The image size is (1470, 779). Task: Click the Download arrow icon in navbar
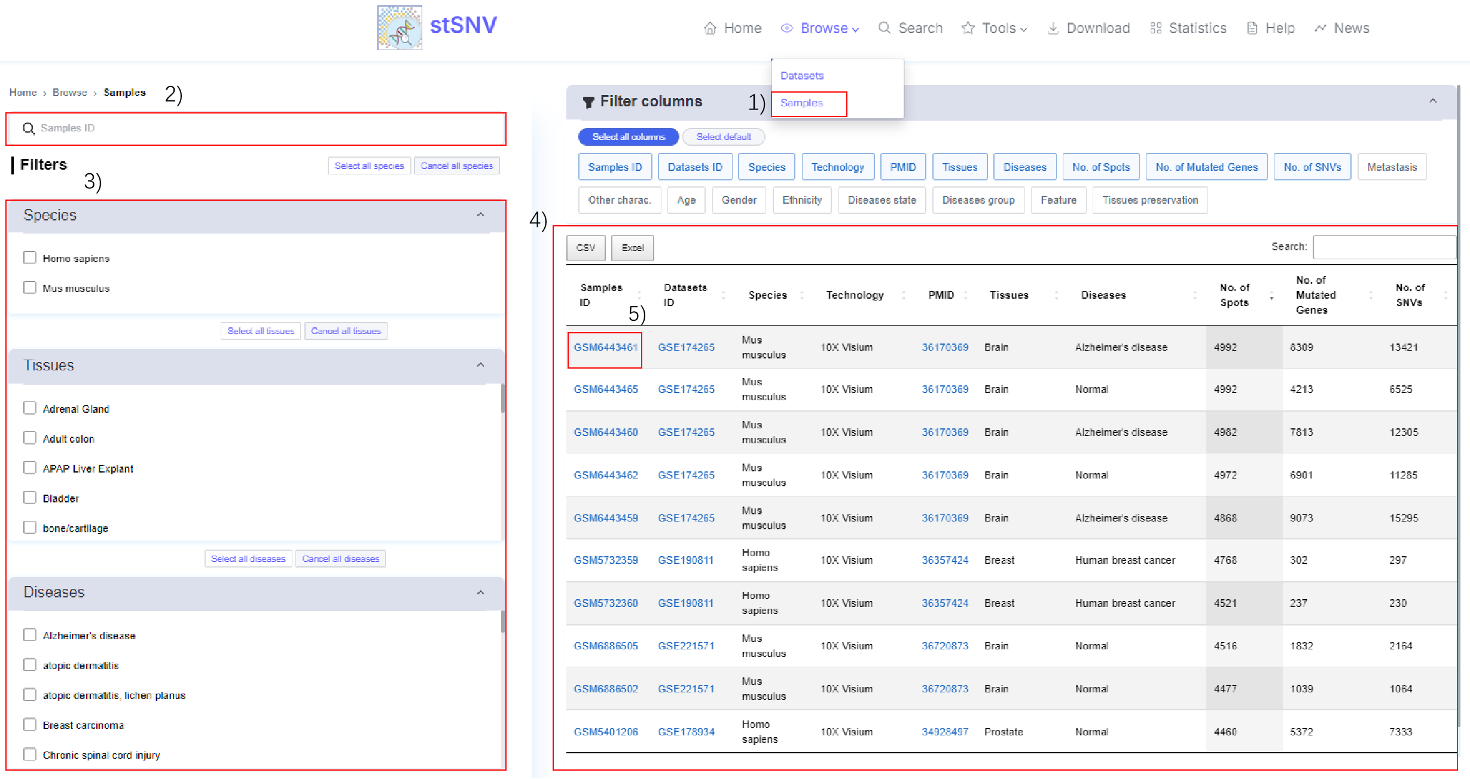coord(1053,28)
